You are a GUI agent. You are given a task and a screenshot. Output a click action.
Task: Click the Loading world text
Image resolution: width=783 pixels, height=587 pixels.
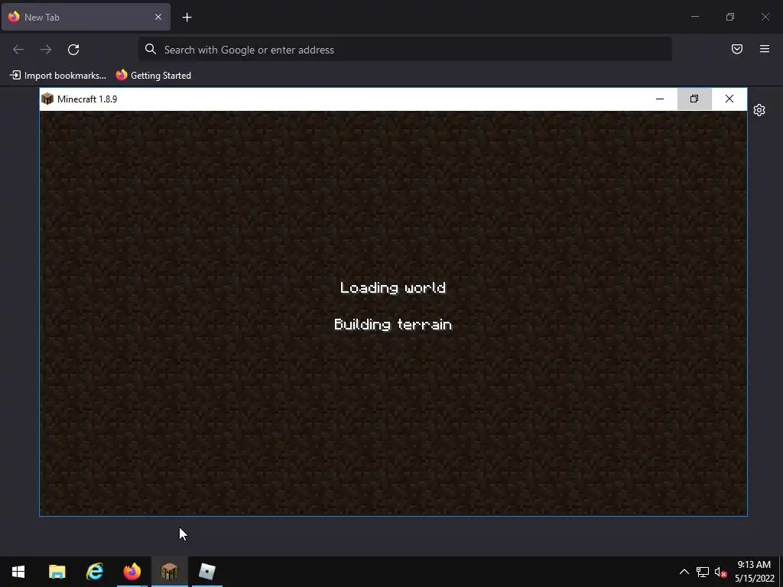[393, 288]
